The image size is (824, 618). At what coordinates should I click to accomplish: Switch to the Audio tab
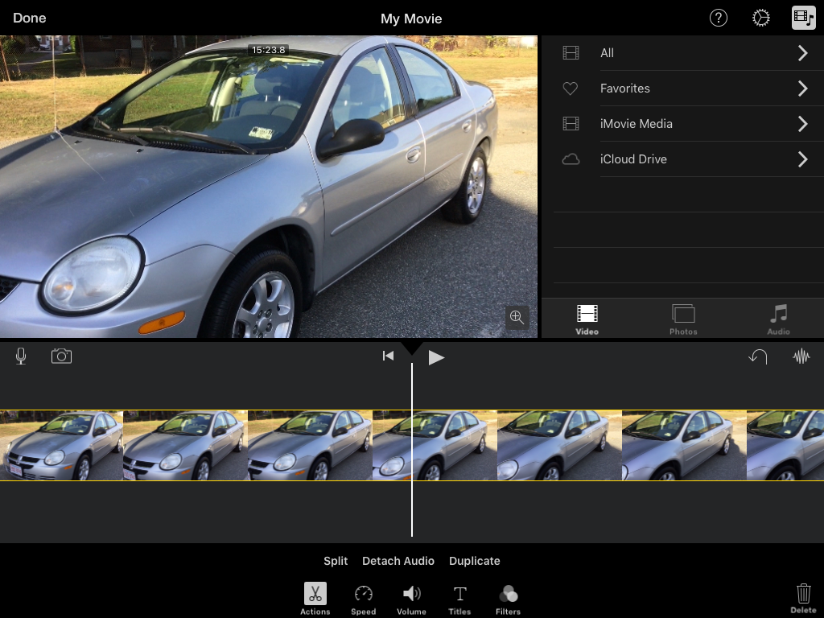tap(778, 319)
